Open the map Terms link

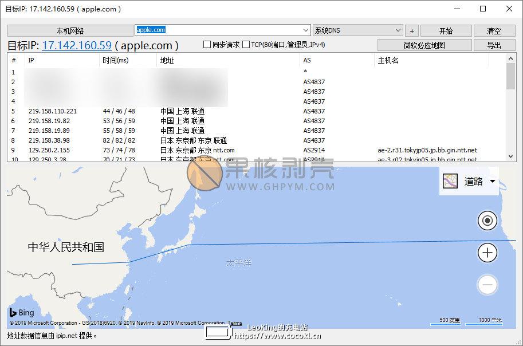click(235, 323)
